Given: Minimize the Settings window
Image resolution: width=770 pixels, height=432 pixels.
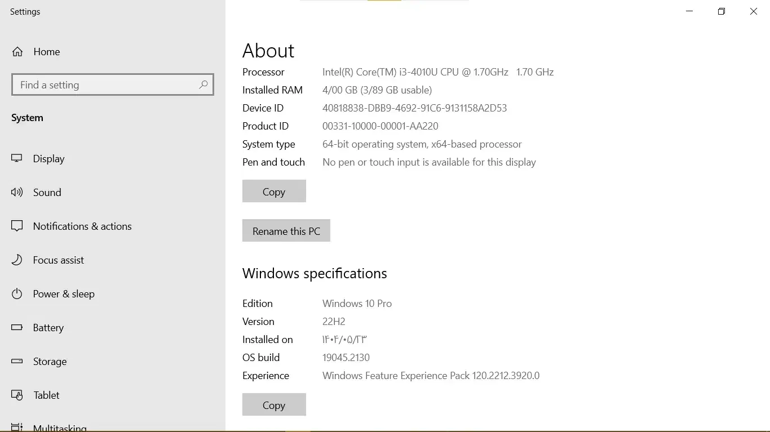Looking at the screenshot, I should 689,11.
